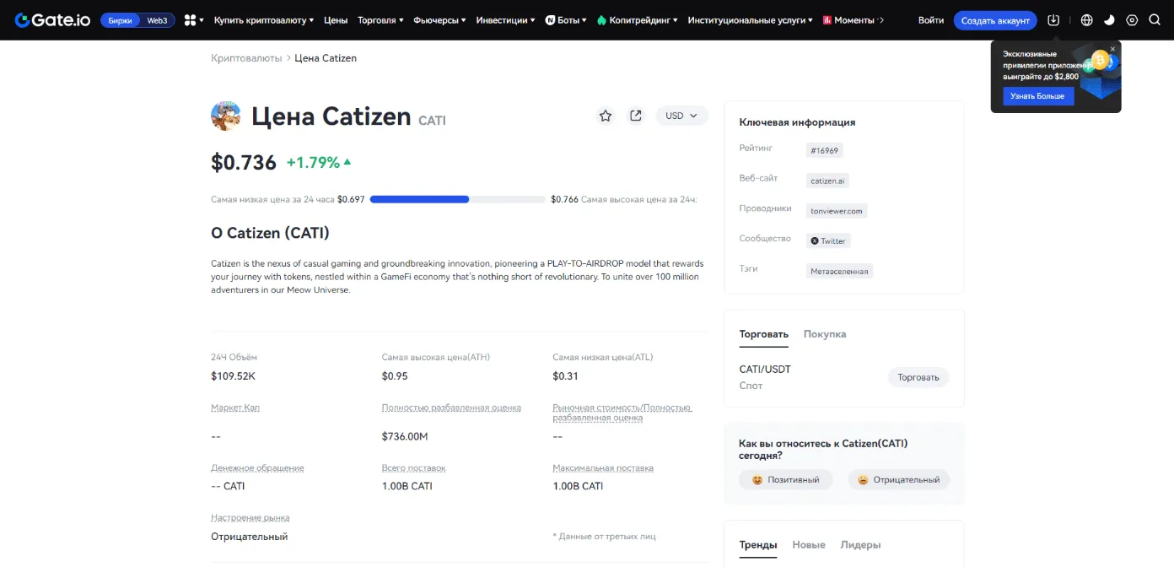The image size is (1174, 567).
Task: Expand the USD currency dropdown
Action: 681,116
